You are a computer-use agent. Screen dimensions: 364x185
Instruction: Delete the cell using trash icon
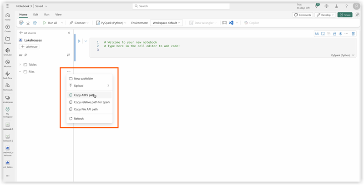click(x=353, y=34)
